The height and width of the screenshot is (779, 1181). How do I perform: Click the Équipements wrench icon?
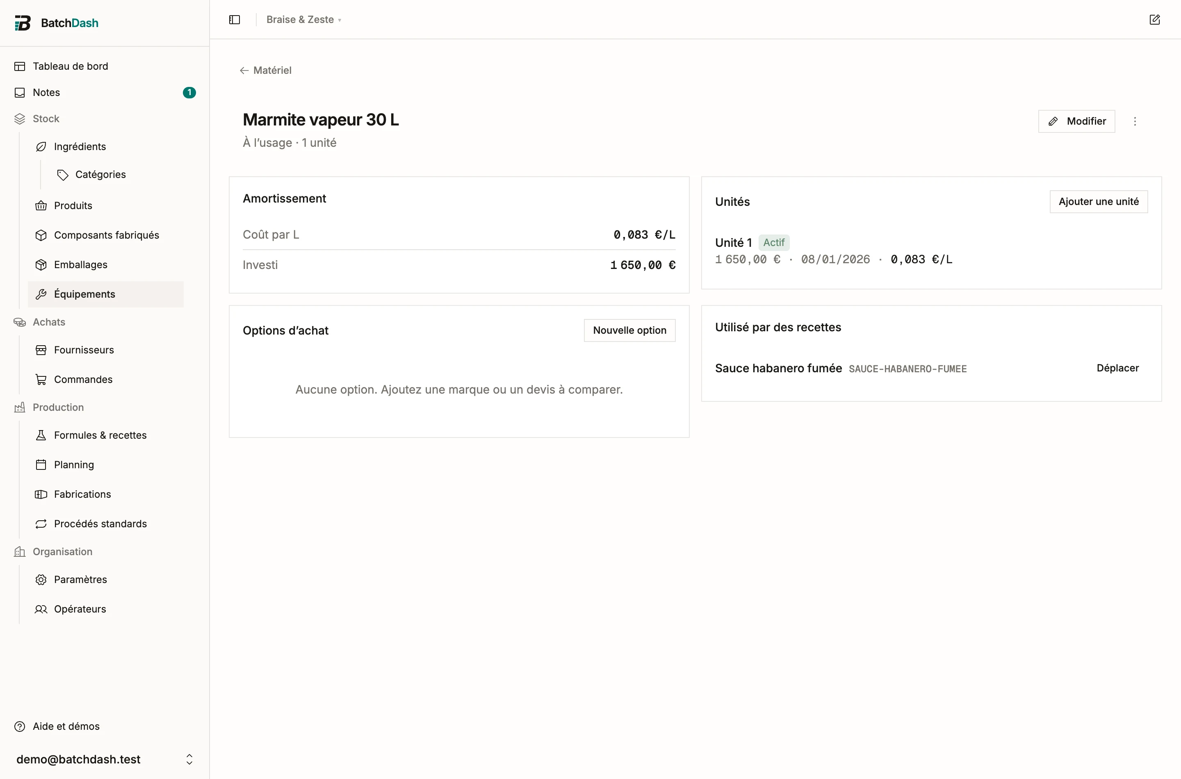click(41, 294)
